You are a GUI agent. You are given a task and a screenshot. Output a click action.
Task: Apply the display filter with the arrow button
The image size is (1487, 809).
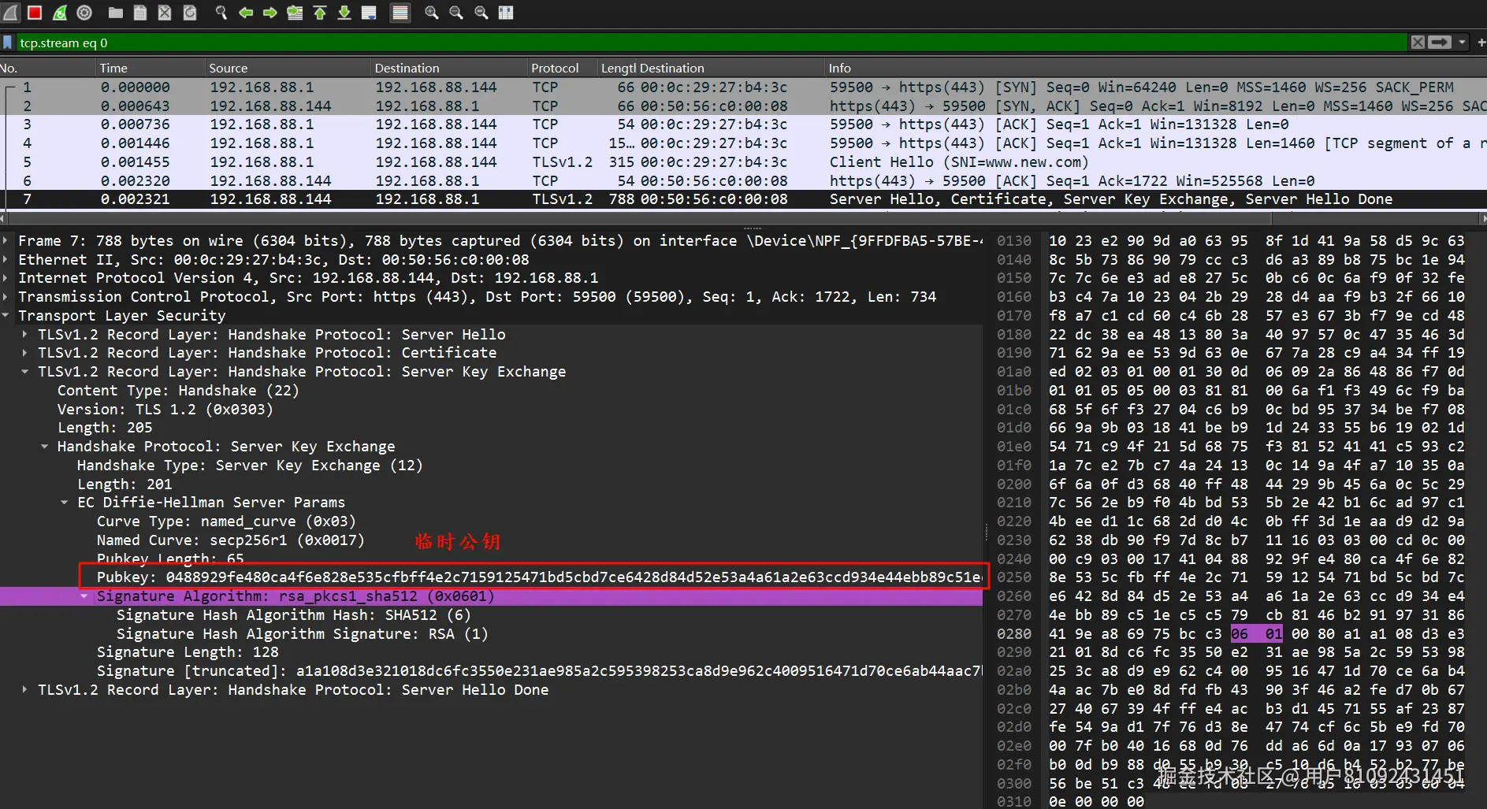pos(1440,43)
